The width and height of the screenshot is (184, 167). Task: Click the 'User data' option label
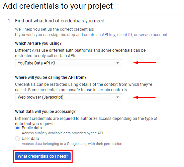pyautogui.click(x=30, y=139)
